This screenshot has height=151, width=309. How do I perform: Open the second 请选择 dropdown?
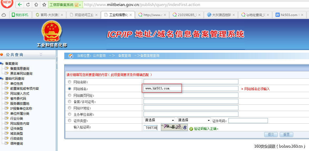tap(194, 120)
